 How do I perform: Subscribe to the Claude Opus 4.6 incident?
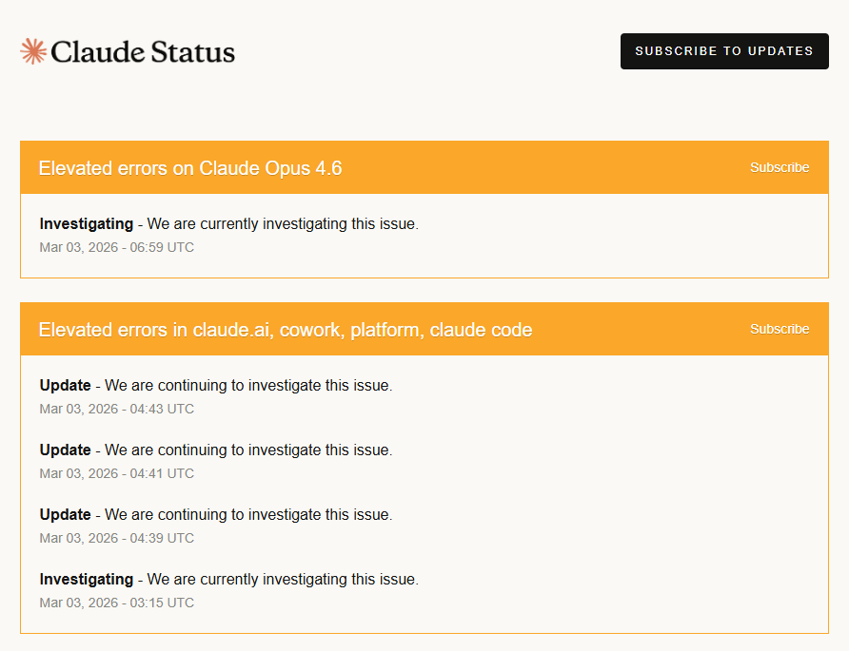(780, 167)
